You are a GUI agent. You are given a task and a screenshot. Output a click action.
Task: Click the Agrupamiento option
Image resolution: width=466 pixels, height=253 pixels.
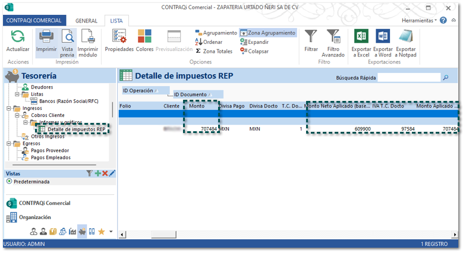click(216, 33)
